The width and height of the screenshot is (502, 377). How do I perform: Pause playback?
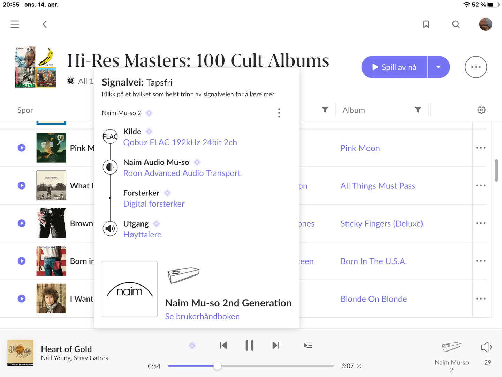pyautogui.click(x=250, y=346)
